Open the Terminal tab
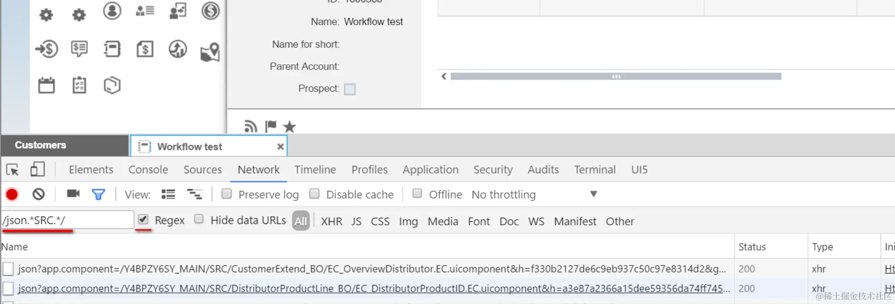895x304 pixels. click(595, 170)
